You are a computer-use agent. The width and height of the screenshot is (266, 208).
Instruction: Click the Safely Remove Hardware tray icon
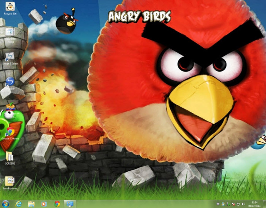tap(228, 204)
